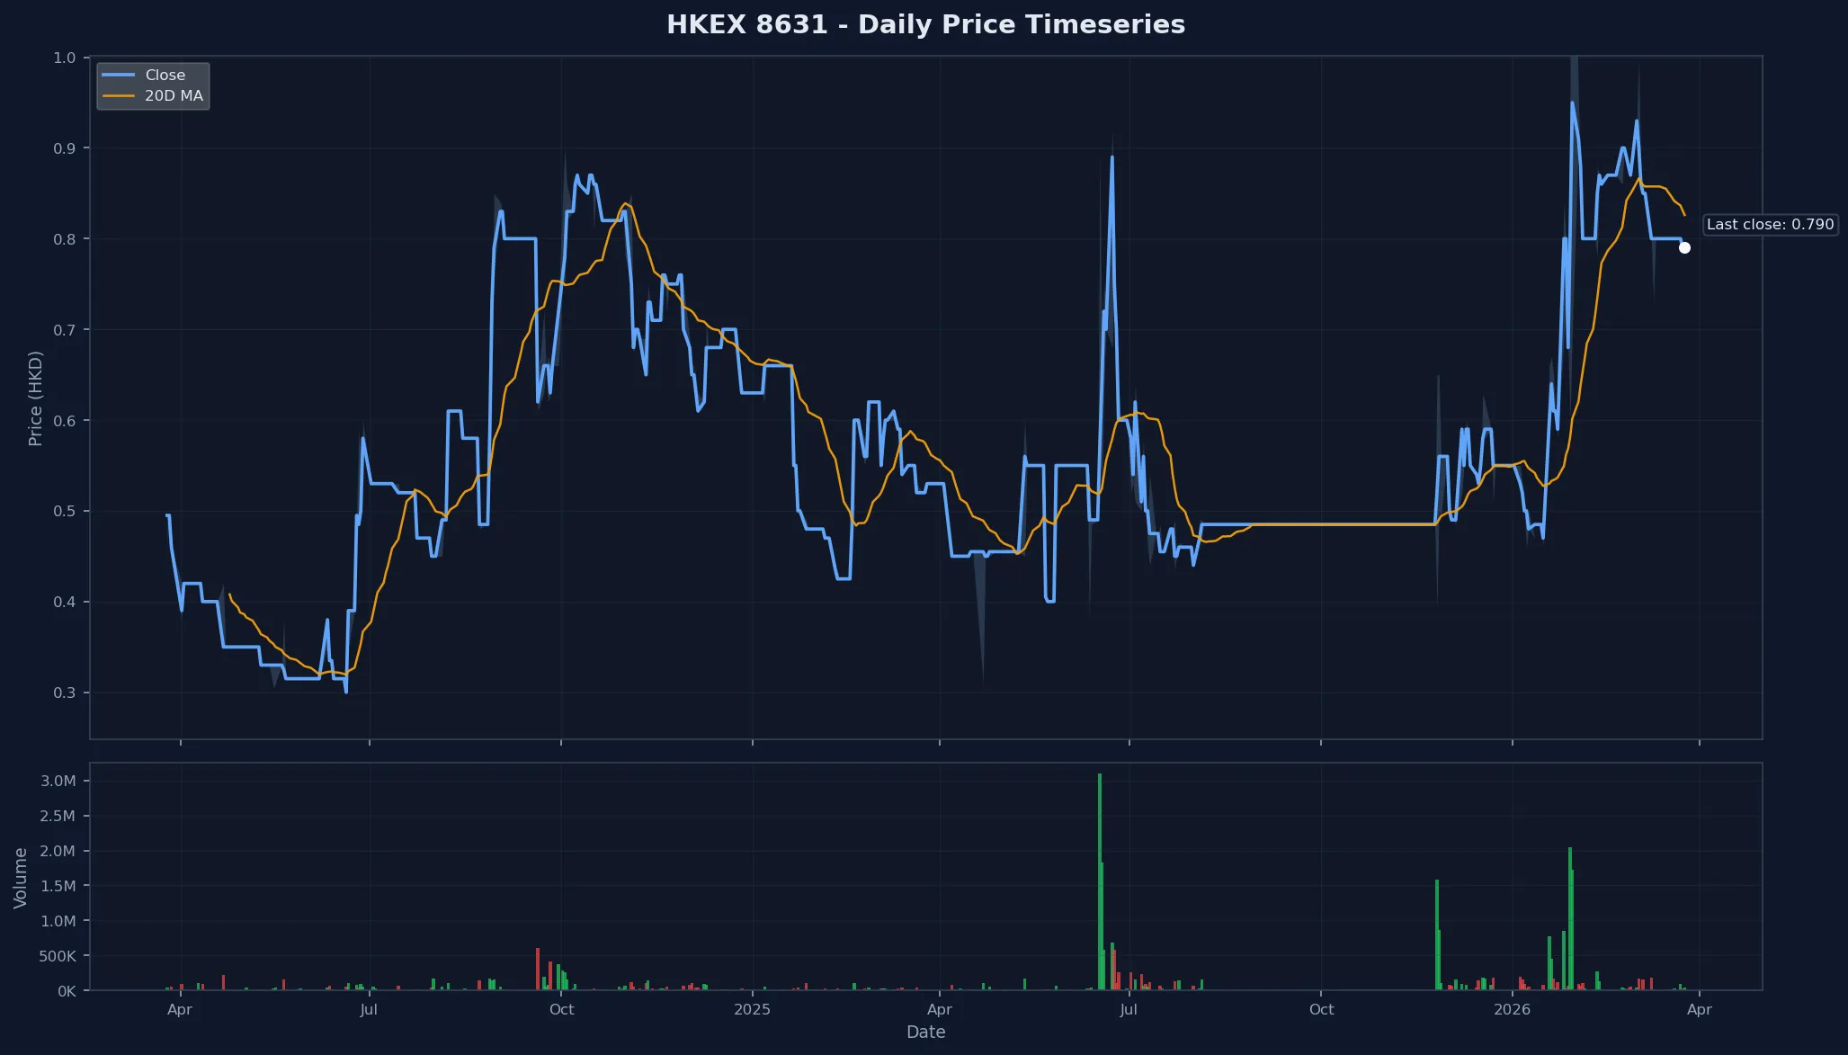Click the orange line sample in legend
Screen dimensions: 1848x1055
pyautogui.click(x=118, y=95)
